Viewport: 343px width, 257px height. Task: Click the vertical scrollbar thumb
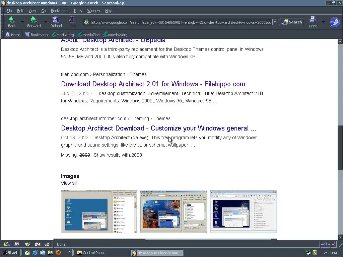(x=340, y=147)
